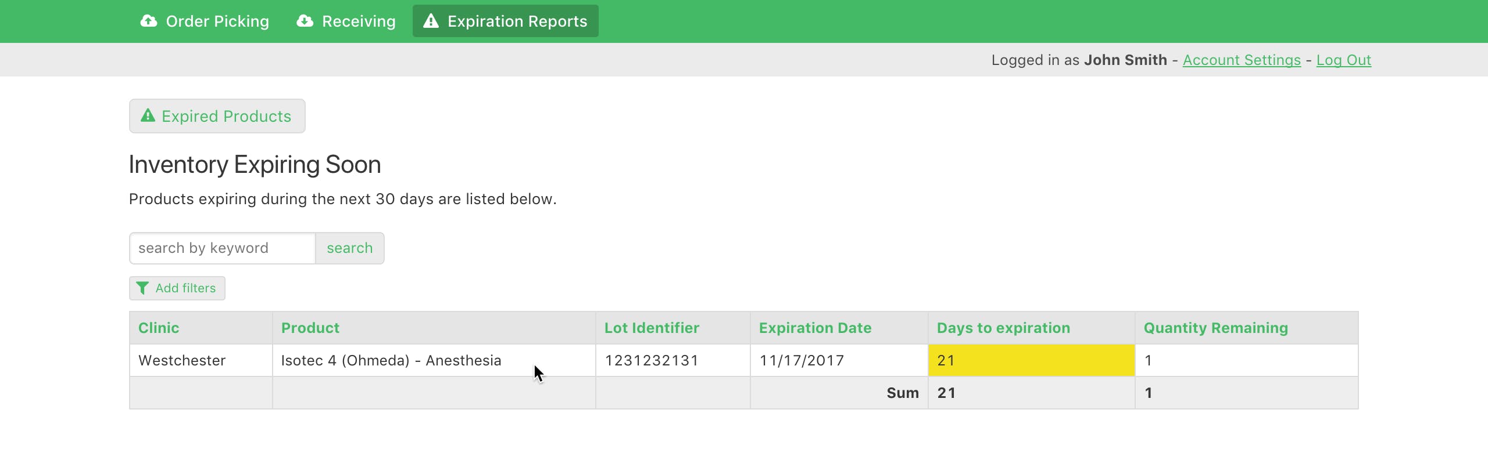Click Add filters to show filter options
Viewport: 1488px width, 471px height.
177,288
